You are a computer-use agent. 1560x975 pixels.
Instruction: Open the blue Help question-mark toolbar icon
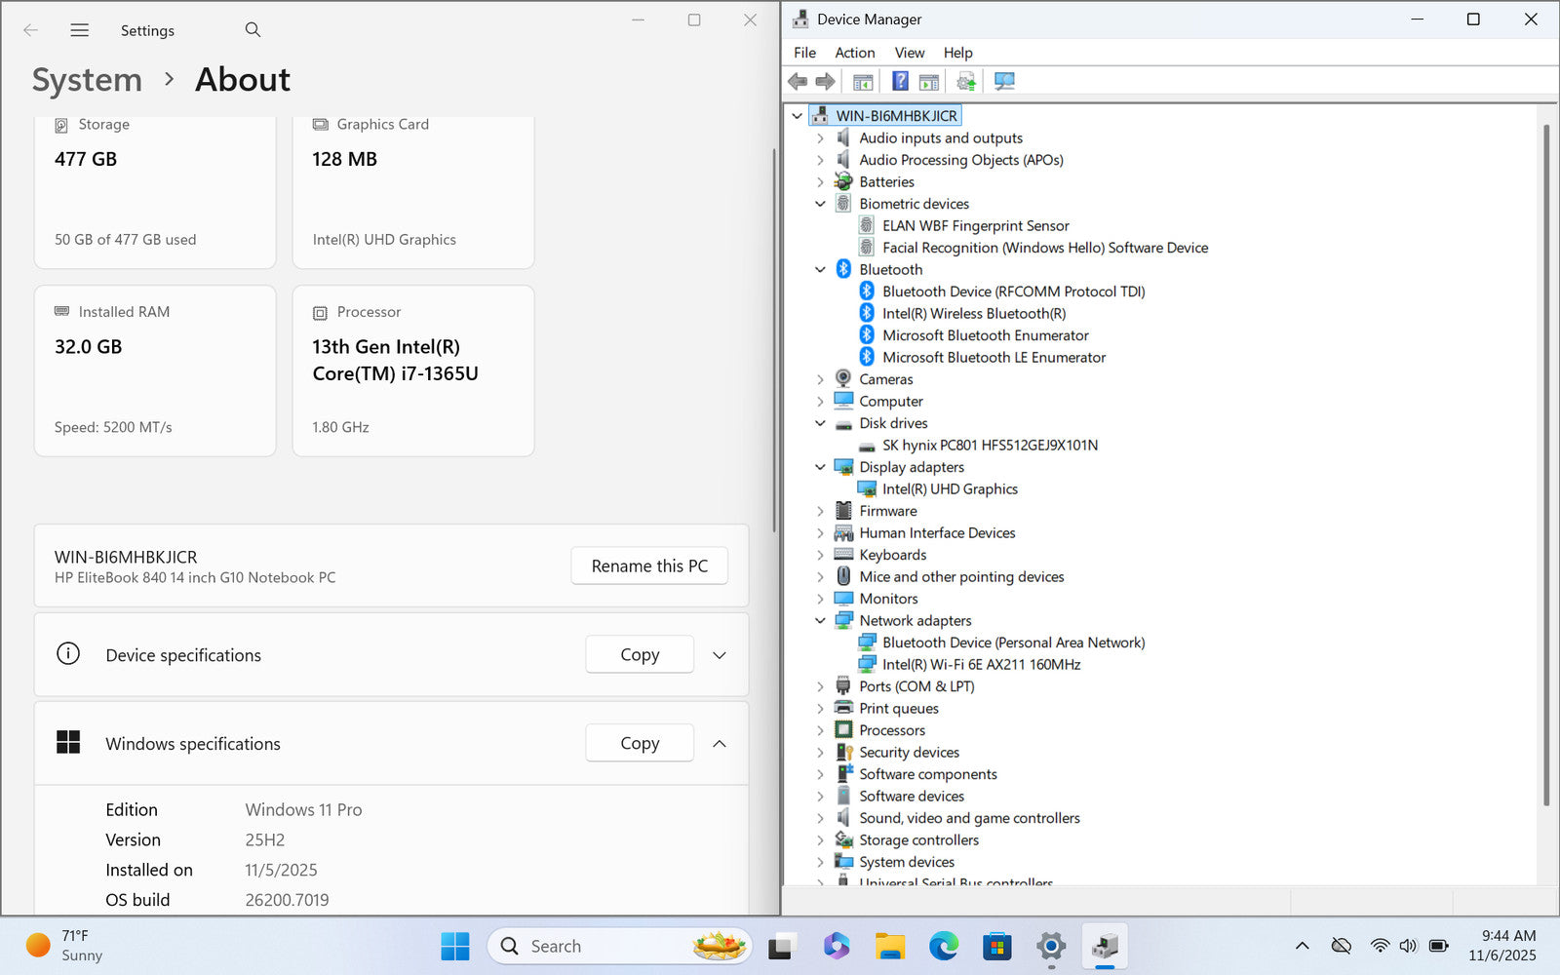coord(900,81)
